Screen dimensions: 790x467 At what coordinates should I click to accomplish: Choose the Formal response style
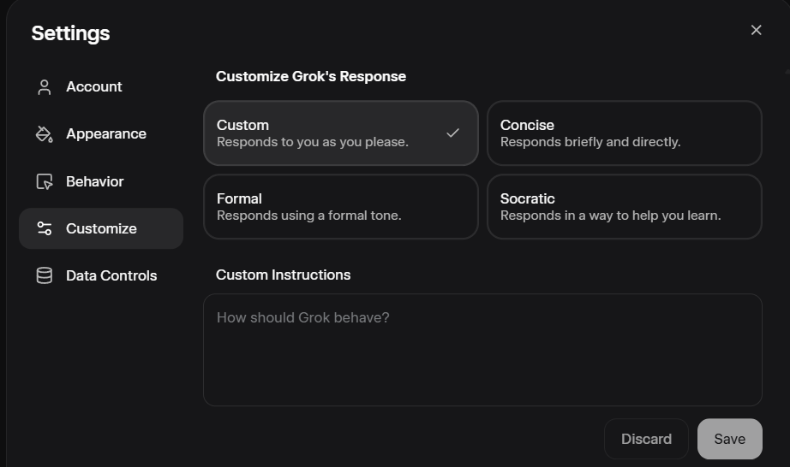click(x=340, y=207)
